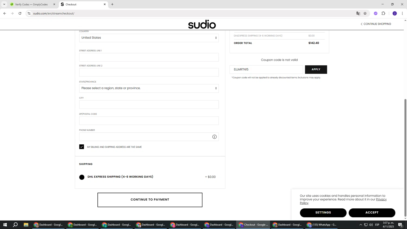Image resolution: width=407 pixels, height=229 pixels.
Task: Open the taskbar clock and date
Action: [388, 225]
